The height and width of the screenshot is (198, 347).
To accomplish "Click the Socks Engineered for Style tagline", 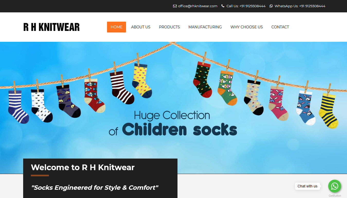I will point(95,187).
